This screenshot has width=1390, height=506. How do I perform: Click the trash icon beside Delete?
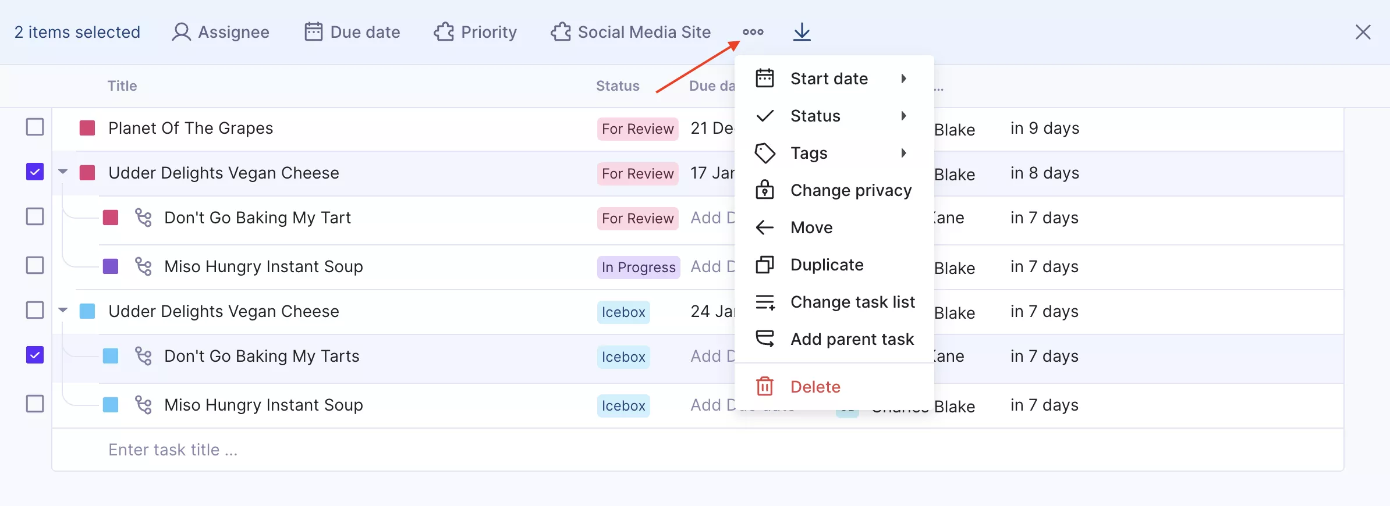764,386
